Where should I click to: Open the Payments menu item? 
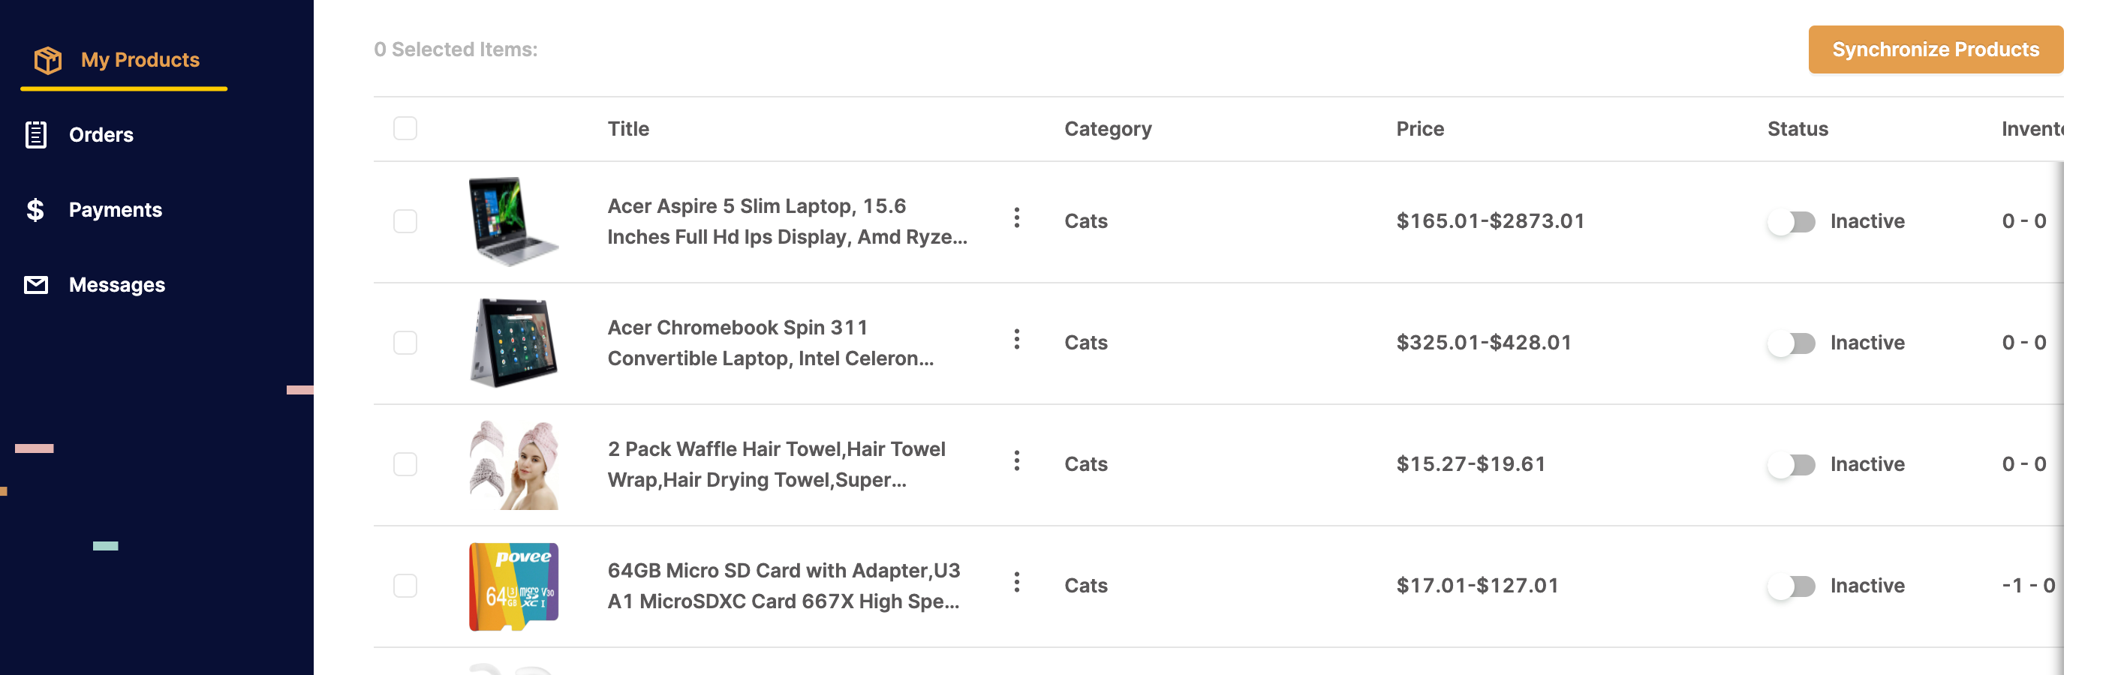coord(116,211)
